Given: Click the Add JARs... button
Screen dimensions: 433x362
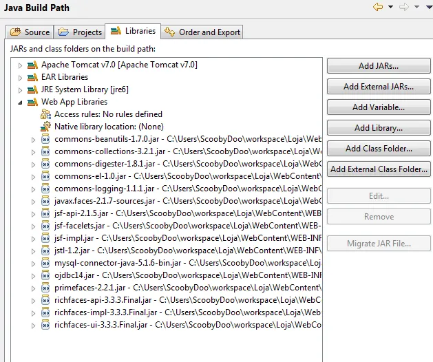Looking at the screenshot, I should [x=379, y=65].
